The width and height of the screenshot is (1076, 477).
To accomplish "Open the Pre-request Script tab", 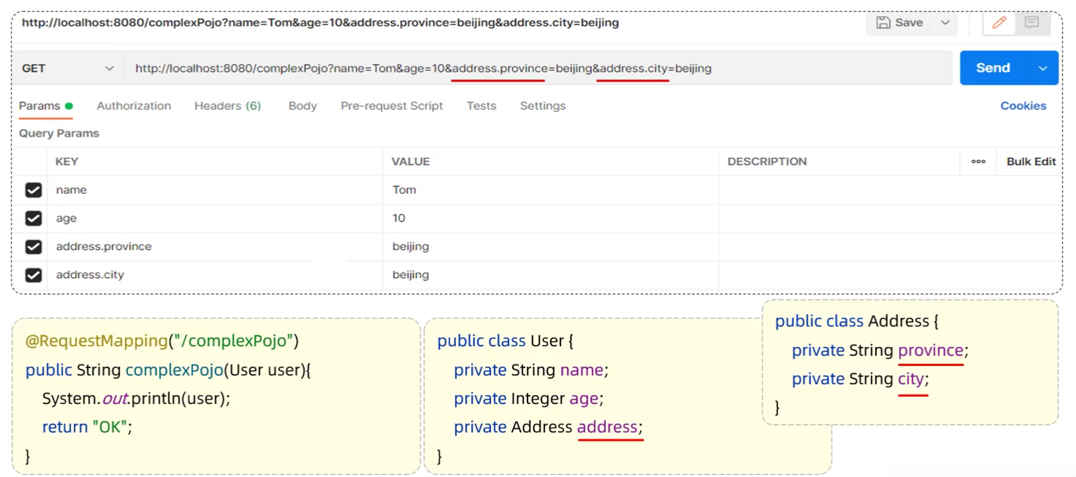I will coord(391,106).
